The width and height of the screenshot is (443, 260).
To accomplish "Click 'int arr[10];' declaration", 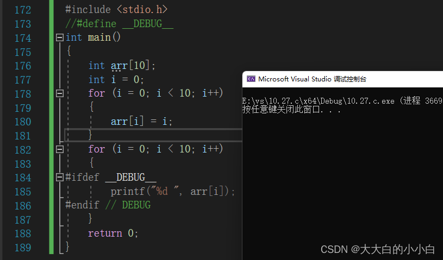I will [x=122, y=66].
